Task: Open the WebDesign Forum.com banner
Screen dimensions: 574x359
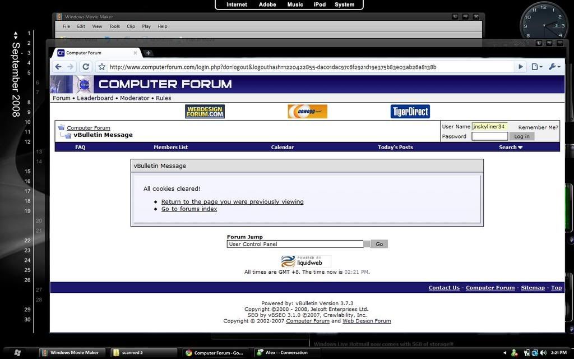Action: click(x=205, y=112)
